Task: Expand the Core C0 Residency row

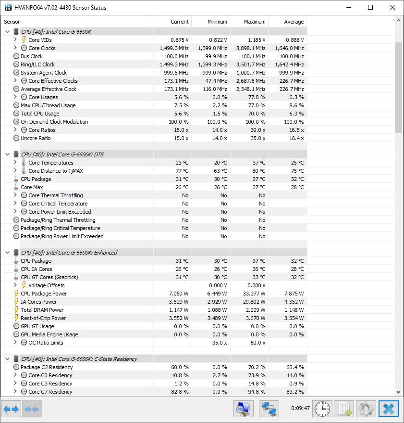Action: click(15, 375)
